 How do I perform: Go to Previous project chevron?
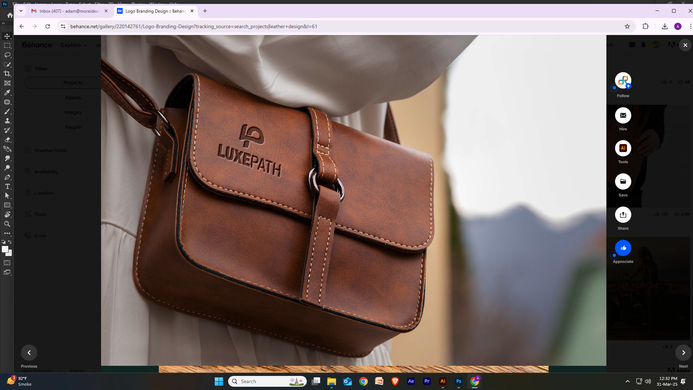click(x=29, y=352)
